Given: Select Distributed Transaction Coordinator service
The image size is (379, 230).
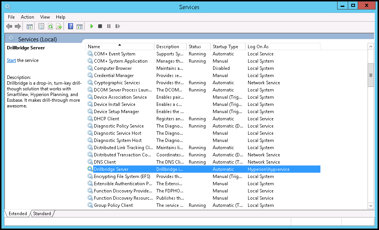Looking at the screenshot, I should (x=122, y=155).
